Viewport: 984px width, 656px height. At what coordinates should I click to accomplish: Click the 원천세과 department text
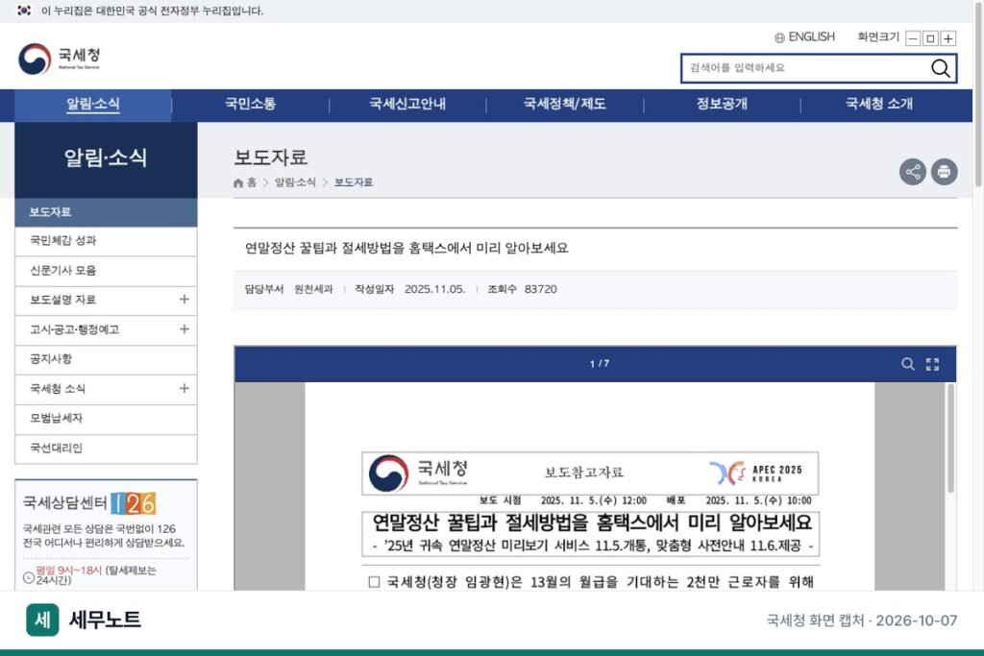tap(313, 289)
